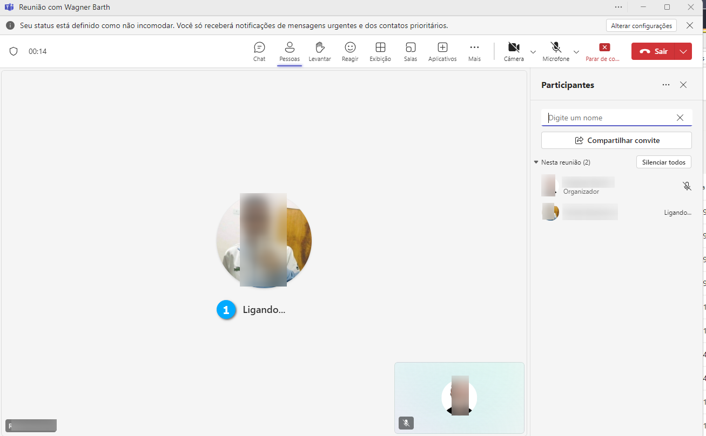The image size is (706, 436).
Task: Click the Digite um nome search field
Action: pos(609,118)
